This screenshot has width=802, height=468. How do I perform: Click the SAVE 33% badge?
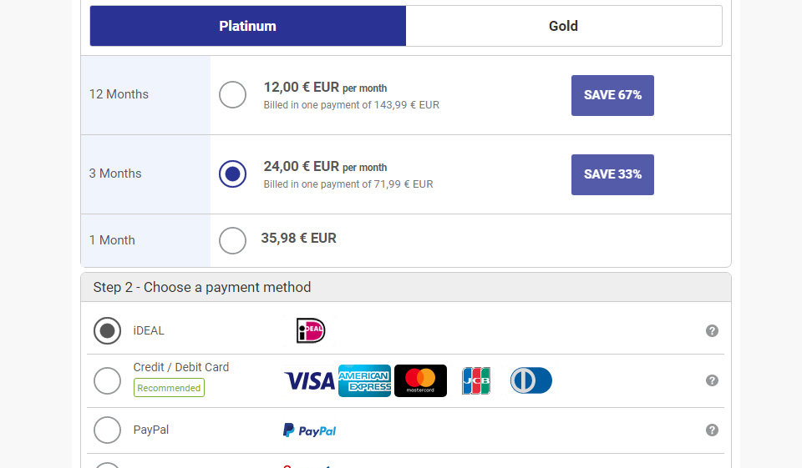click(612, 174)
